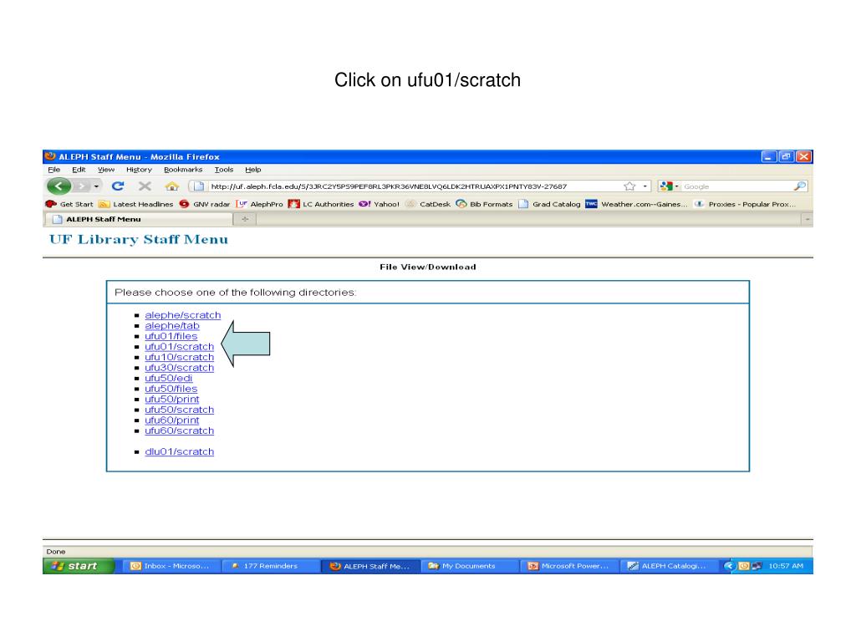Open the Tools menu

point(224,170)
